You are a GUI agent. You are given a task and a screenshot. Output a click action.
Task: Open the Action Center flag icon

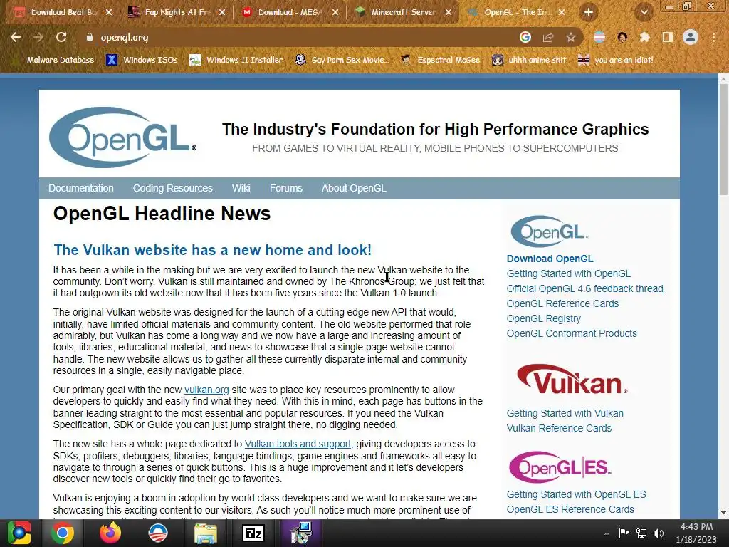click(624, 533)
